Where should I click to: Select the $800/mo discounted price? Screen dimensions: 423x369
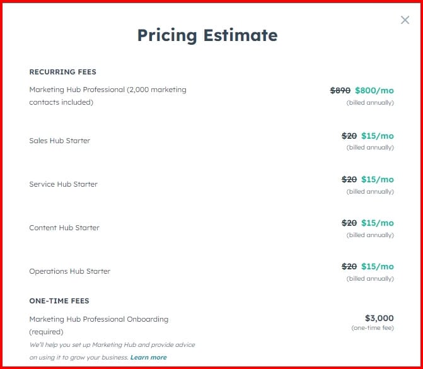pyautogui.click(x=374, y=90)
